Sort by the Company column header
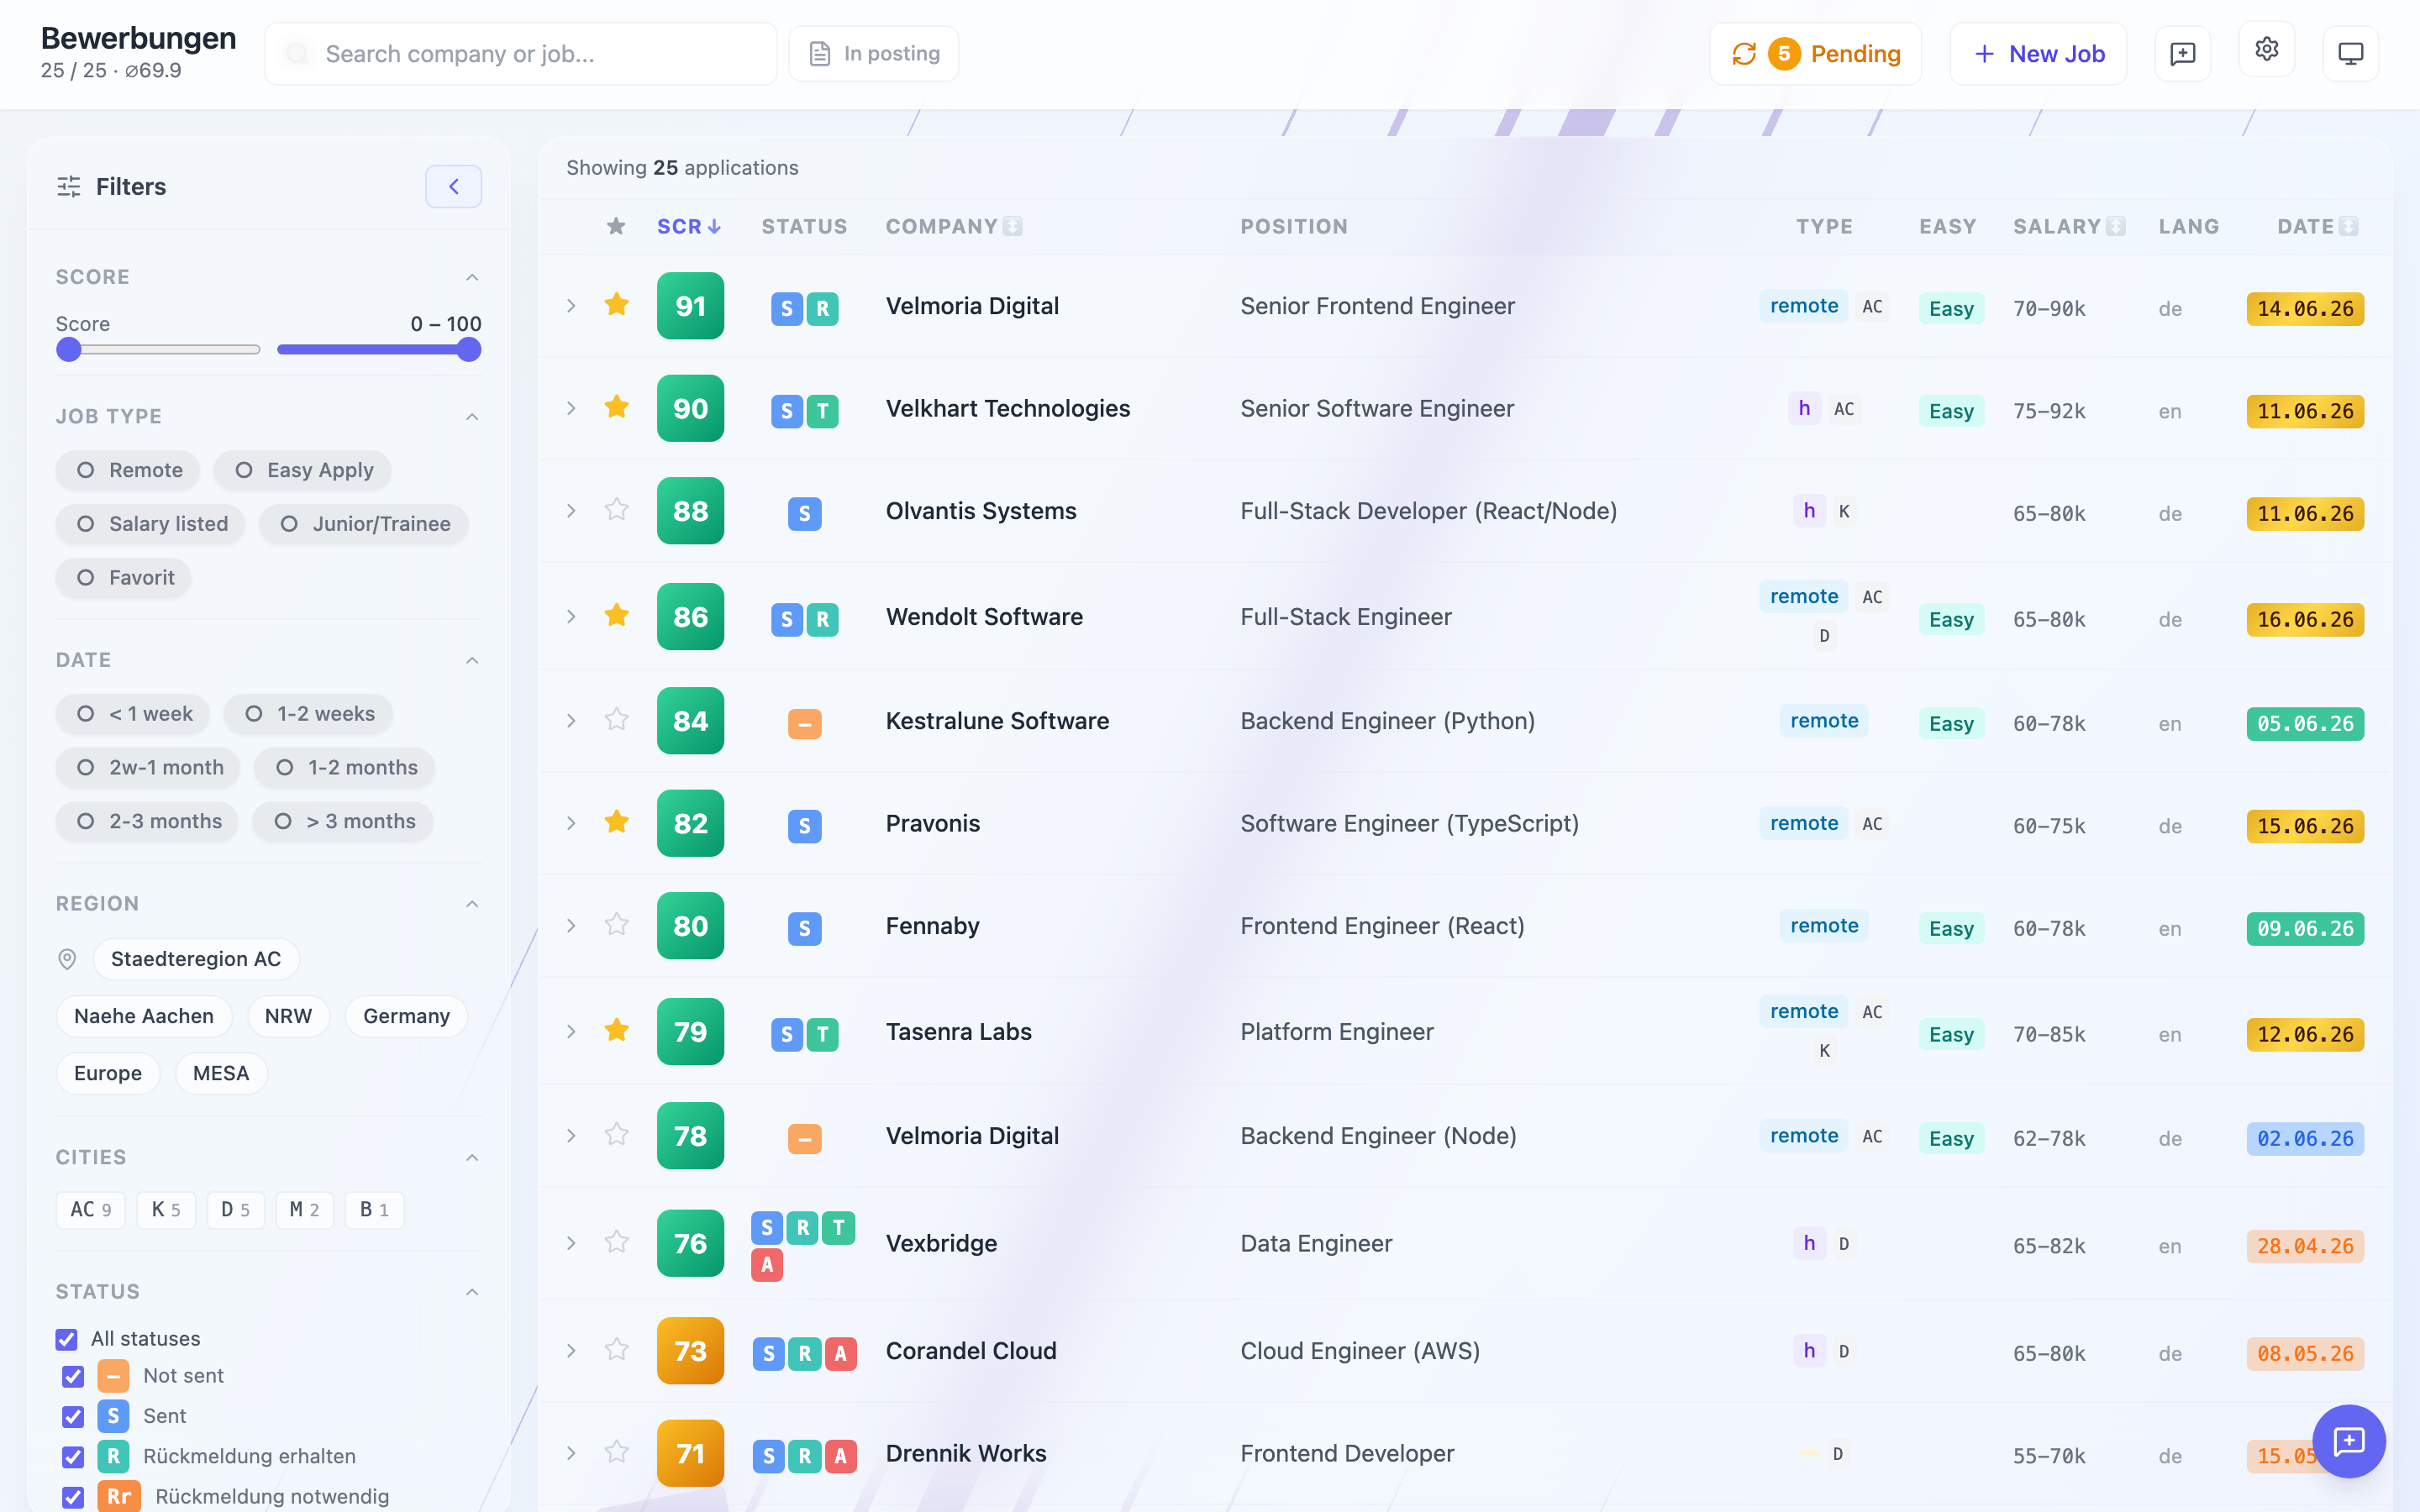The height and width of the screenshot is (1512, 2420). [x=954, y=227]
